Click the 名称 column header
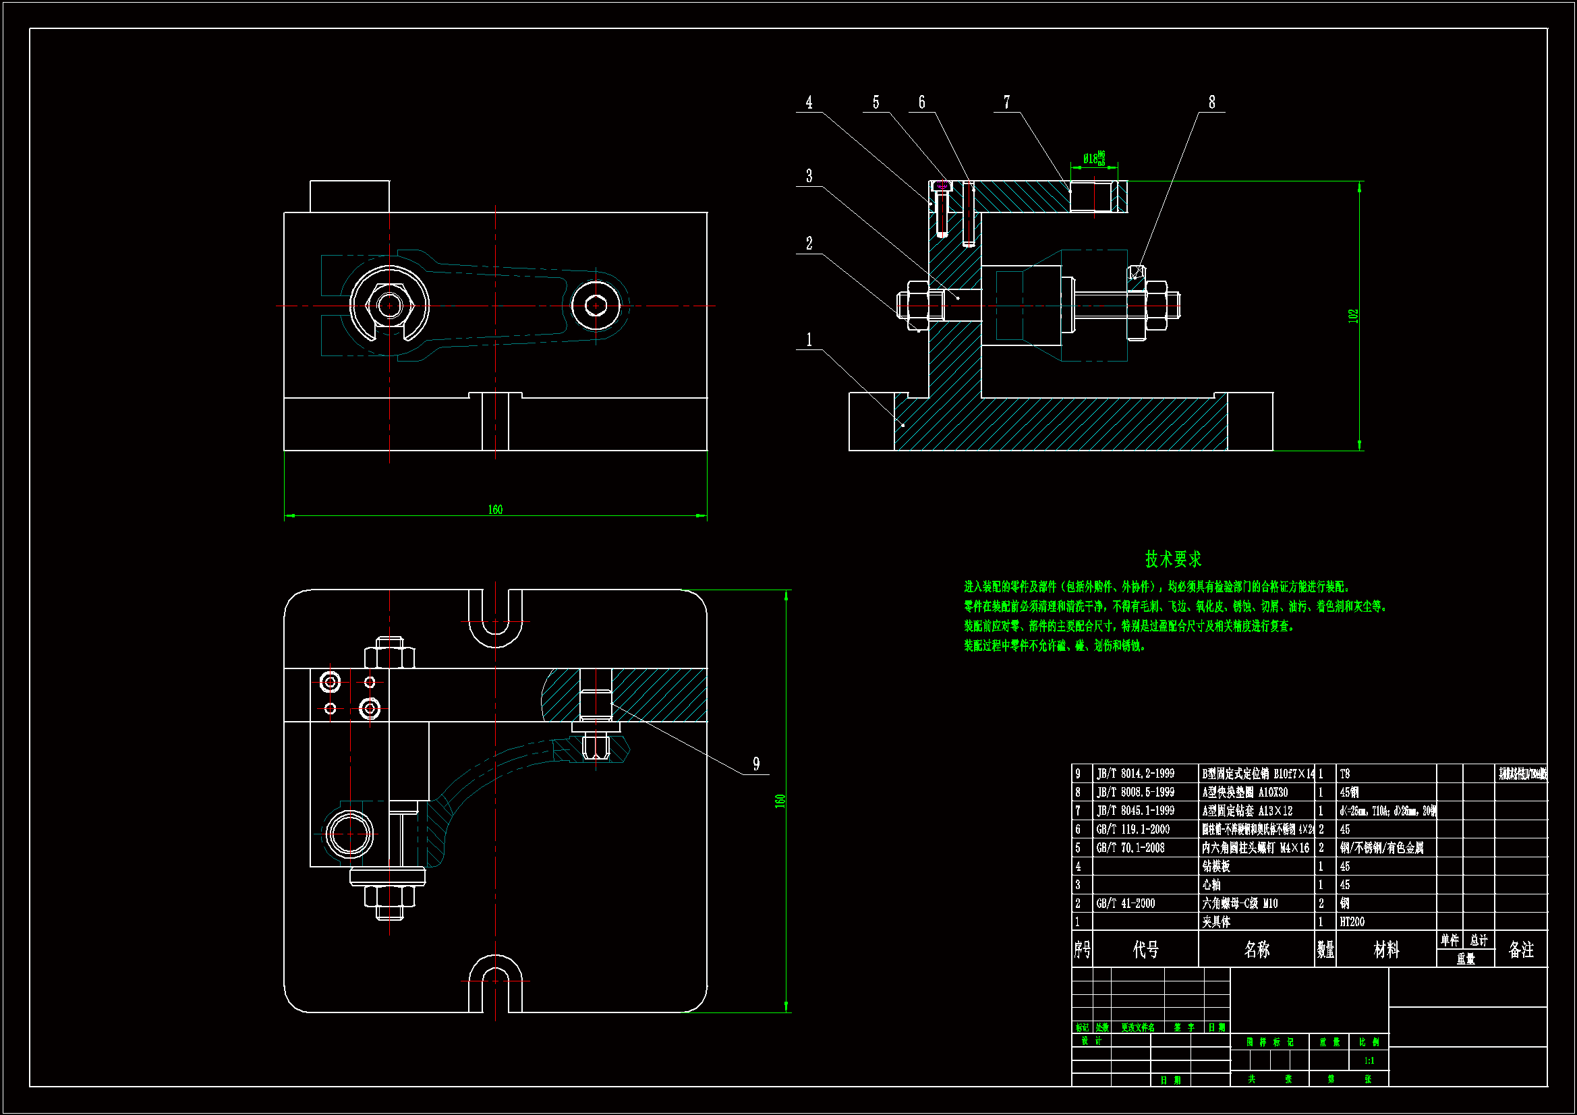Image resolution: width=1577 pixels, height=1115 pixels. pos(1256,950)
